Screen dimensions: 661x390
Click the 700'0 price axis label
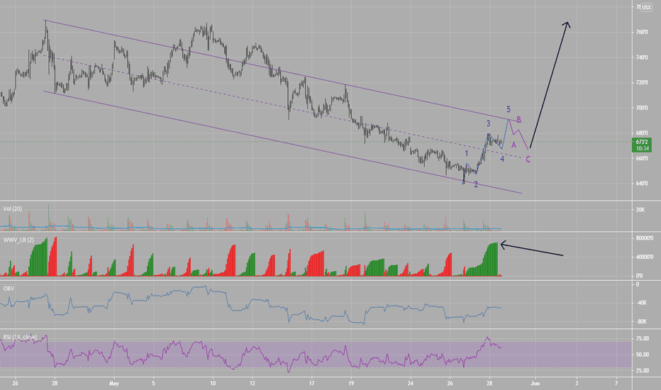642,108
